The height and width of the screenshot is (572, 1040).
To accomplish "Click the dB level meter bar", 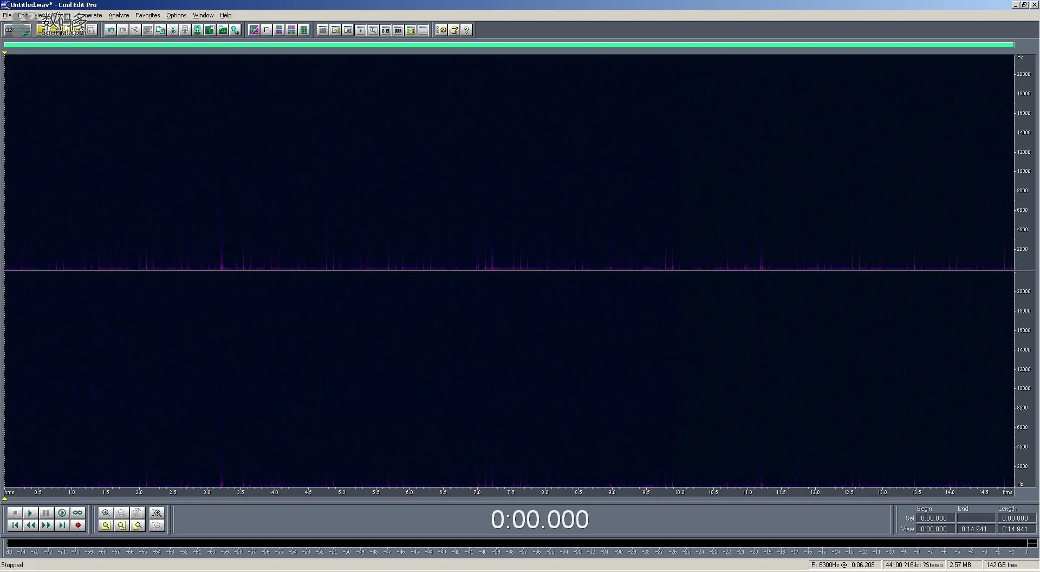I will coord(517,543).
